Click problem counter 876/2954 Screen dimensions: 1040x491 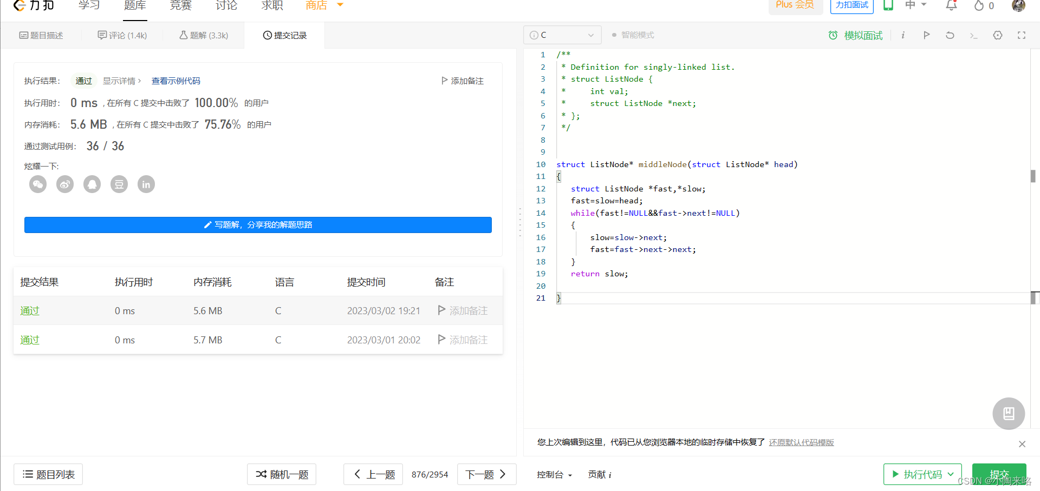(430, 475)
